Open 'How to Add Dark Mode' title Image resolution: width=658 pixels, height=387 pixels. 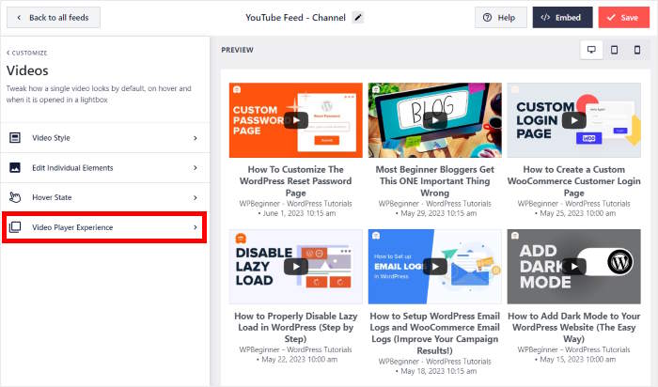[573, 328]
